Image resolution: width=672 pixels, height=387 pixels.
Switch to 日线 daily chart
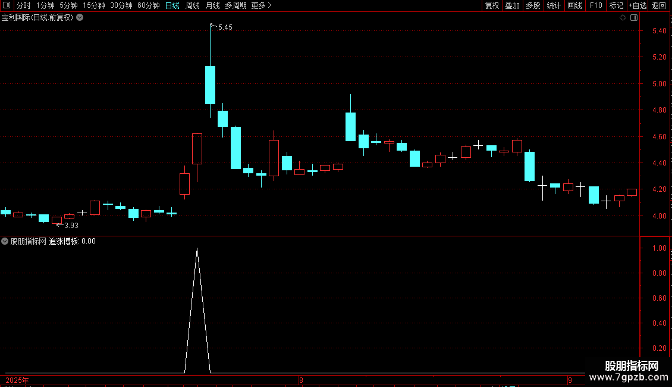click(172, 5)
